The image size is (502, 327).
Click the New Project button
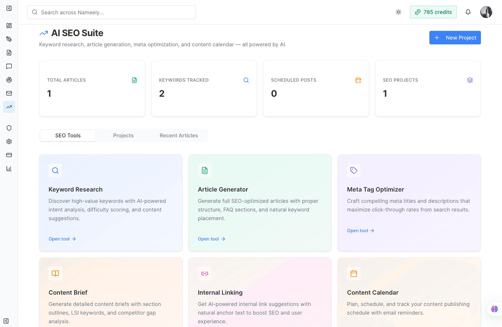tap(455, 38)
